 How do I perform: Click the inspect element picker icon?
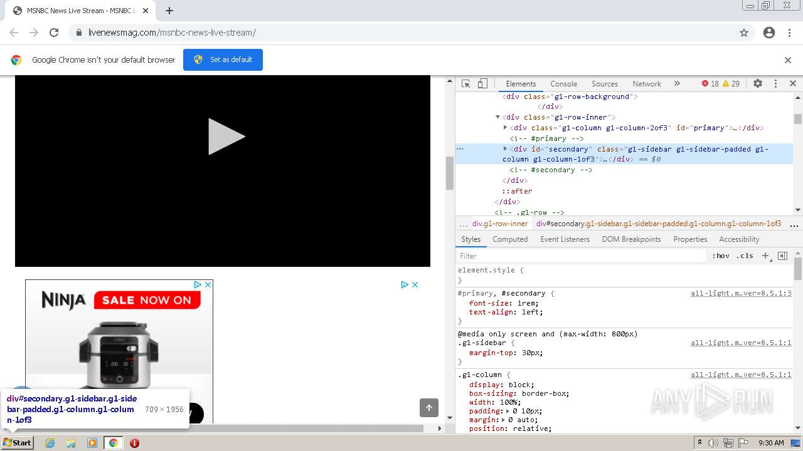tap(465, 83)
